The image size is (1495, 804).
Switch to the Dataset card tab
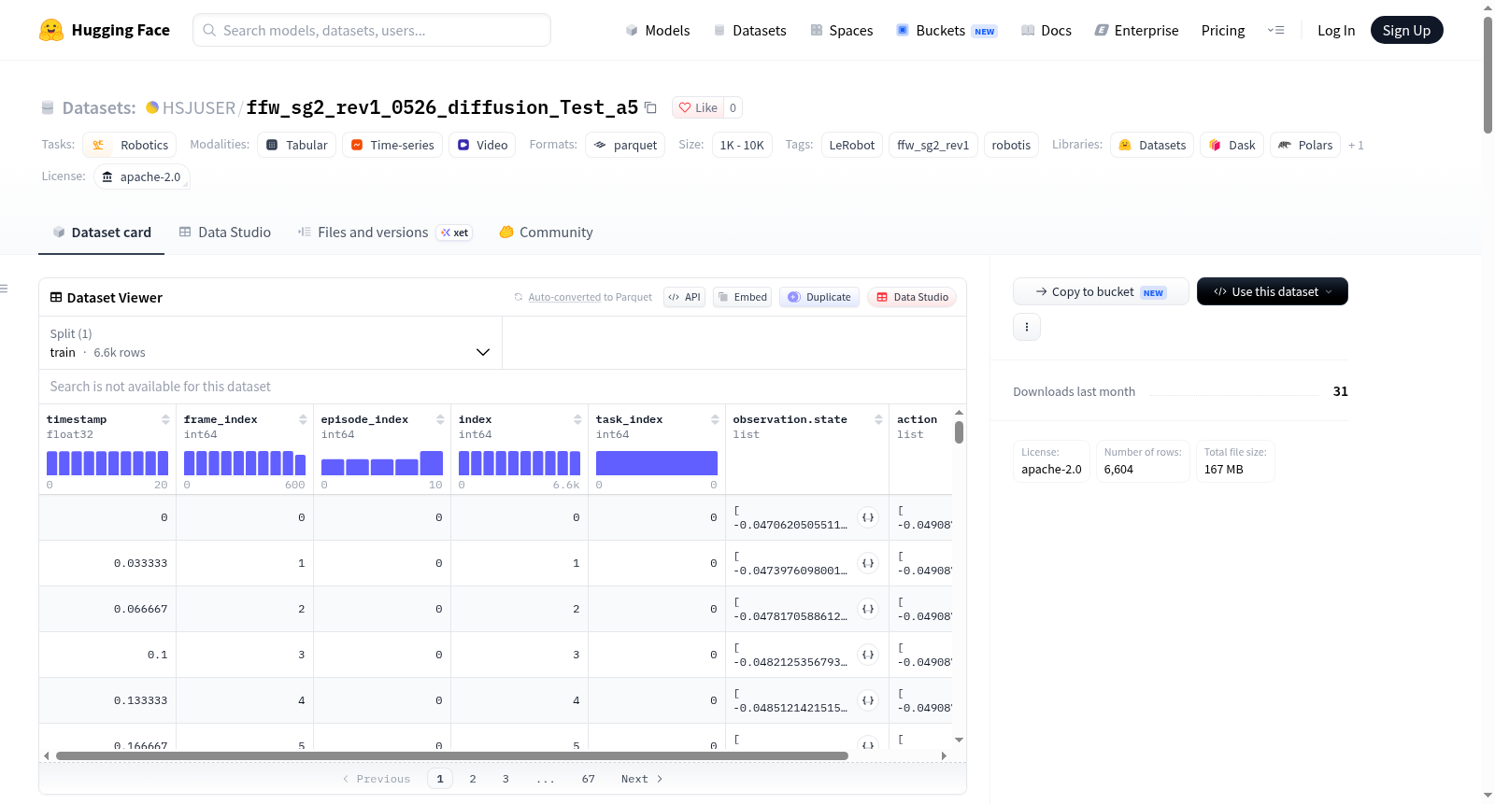pos(102,232)
